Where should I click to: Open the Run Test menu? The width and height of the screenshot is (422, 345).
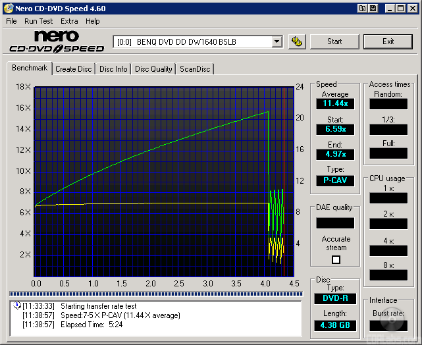(39, 21)
